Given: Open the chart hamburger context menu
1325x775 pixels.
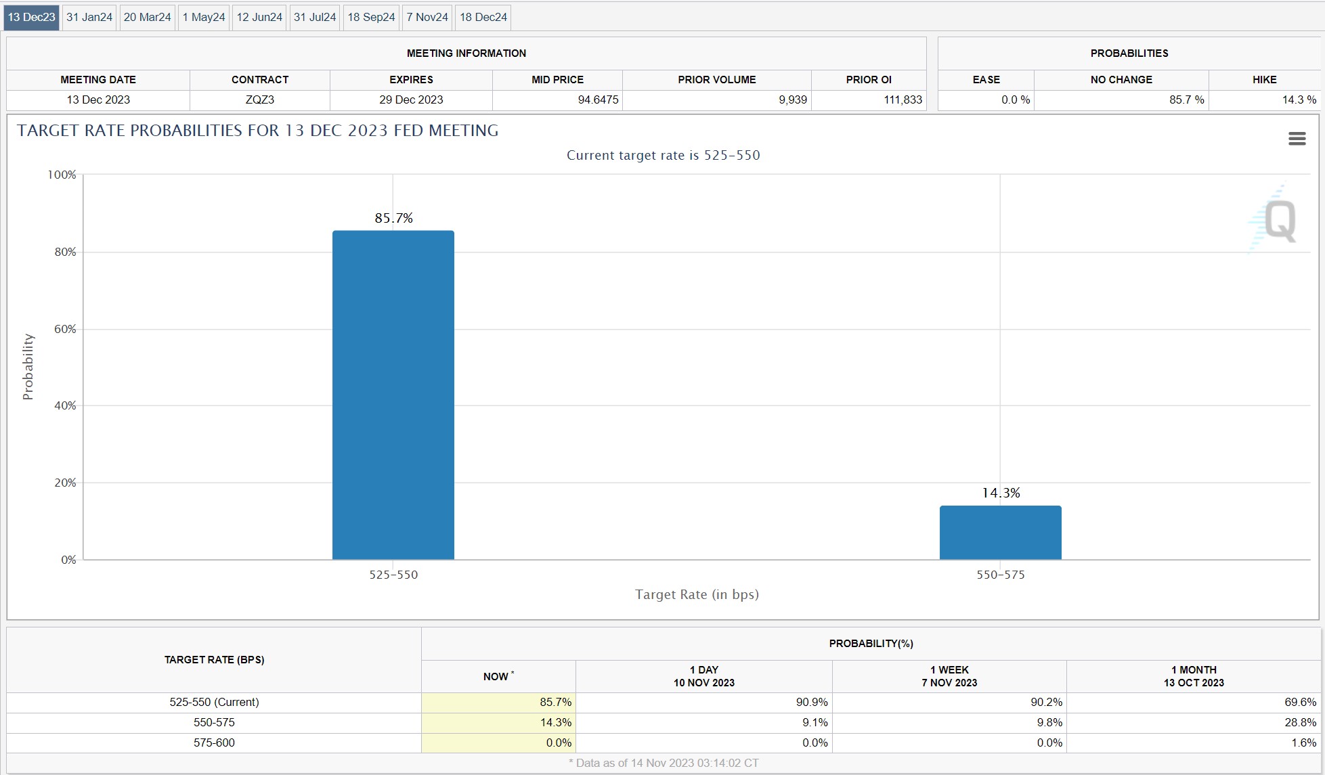Looking at the screenshot, I should (x=1297, y=139).
